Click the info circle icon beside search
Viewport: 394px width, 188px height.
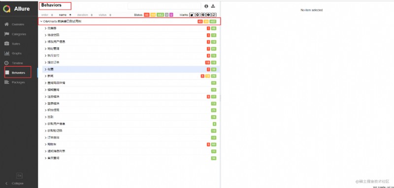pos(206,6)
